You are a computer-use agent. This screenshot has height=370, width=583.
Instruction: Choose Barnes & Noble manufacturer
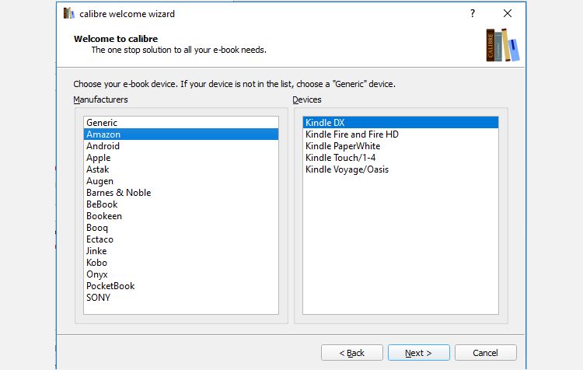coord(181,193)
